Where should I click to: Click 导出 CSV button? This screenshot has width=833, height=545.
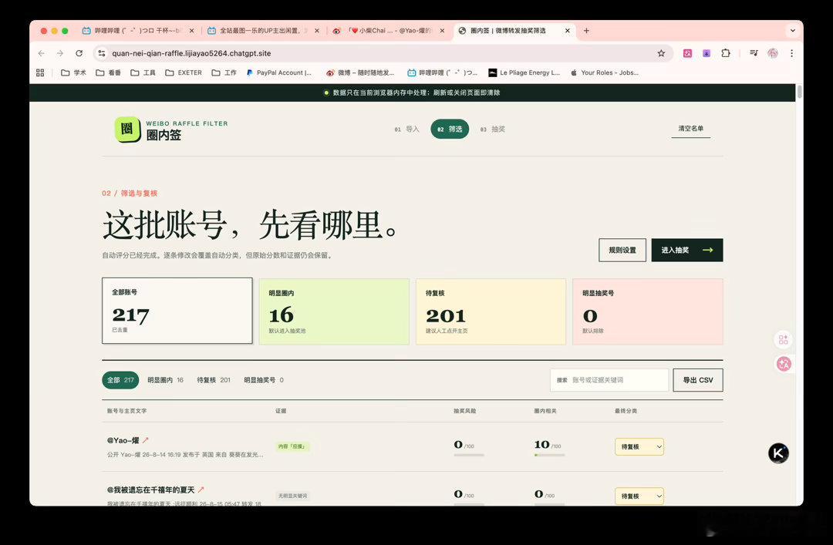click(698, 380)
